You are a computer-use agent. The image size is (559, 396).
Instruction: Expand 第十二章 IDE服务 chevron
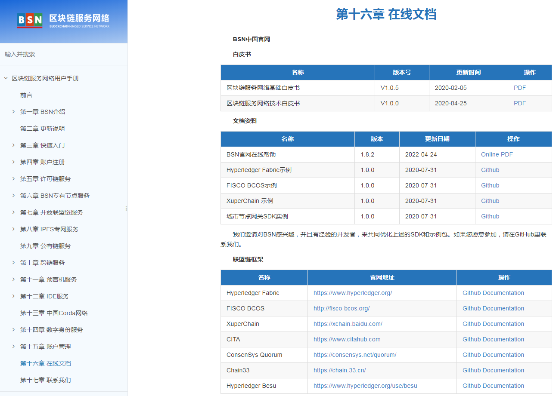(14, 296)
